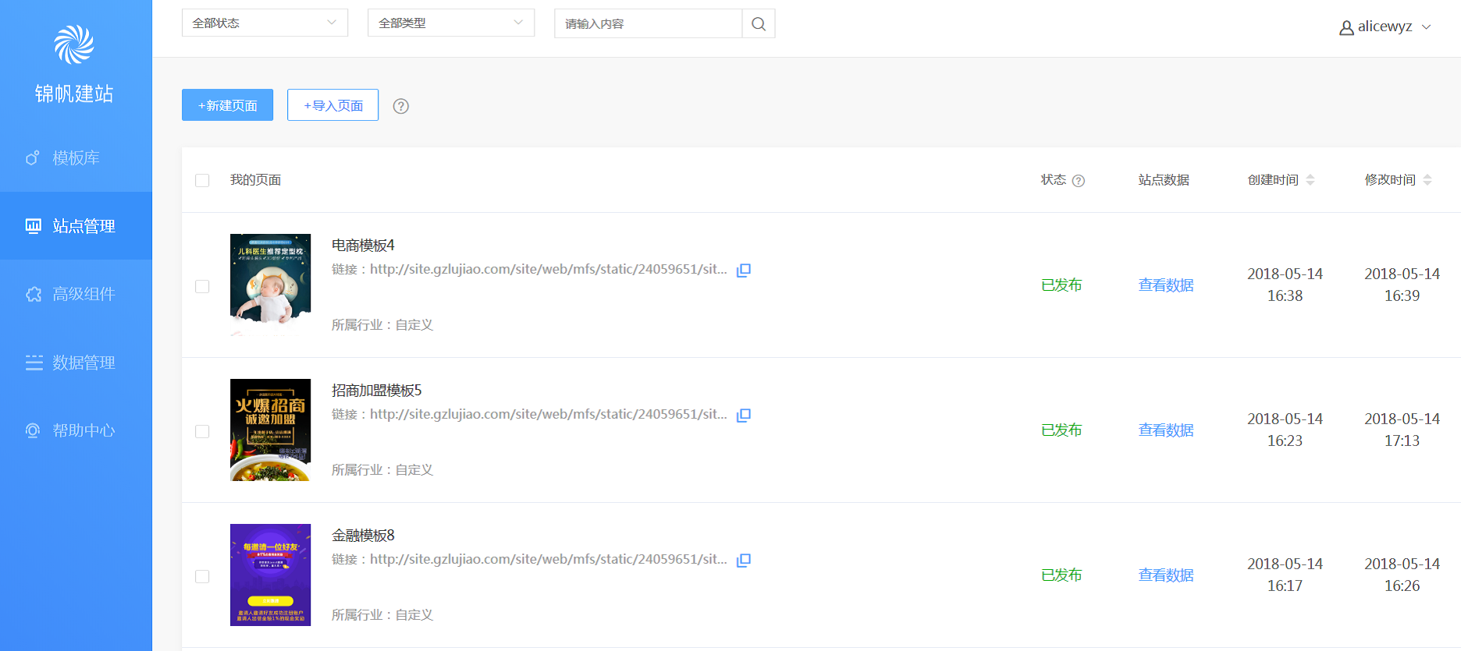This screenshot has width=1461, height=651.
Task: Copy the link for 金融模板8
Action: pyautogui.click(x=744, y=560)
